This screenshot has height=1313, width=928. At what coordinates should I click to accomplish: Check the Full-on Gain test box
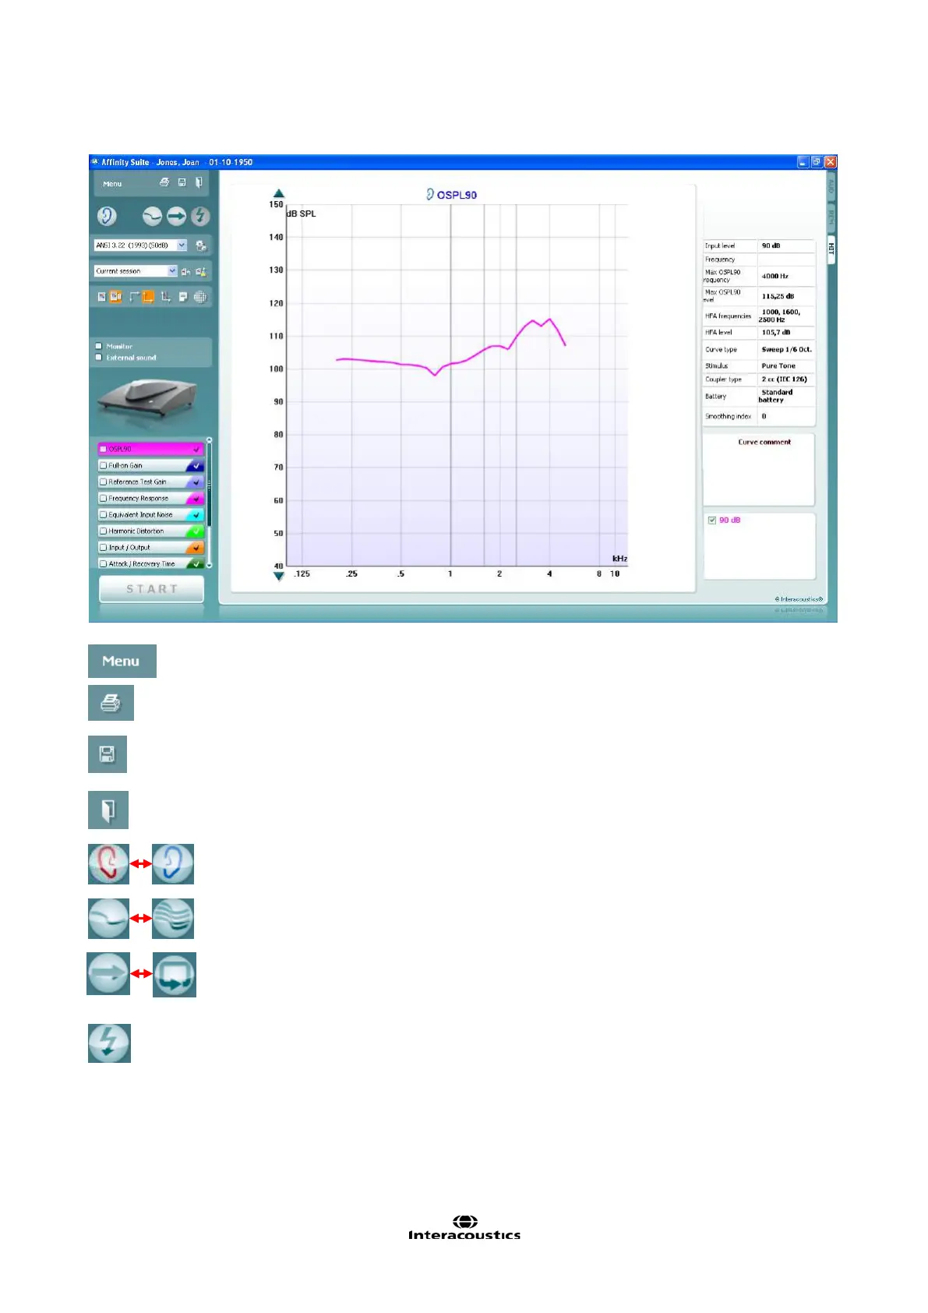click(x=103, y=465)
